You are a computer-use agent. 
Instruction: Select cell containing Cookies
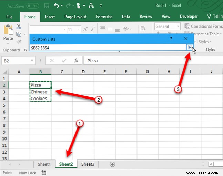point(41,99)
